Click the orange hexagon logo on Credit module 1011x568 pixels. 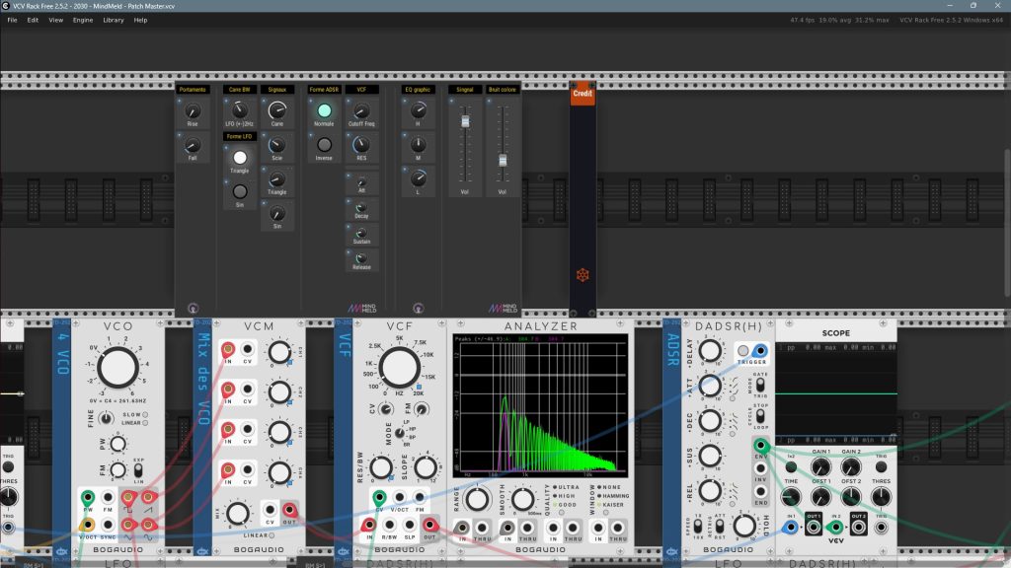[583, 275]
